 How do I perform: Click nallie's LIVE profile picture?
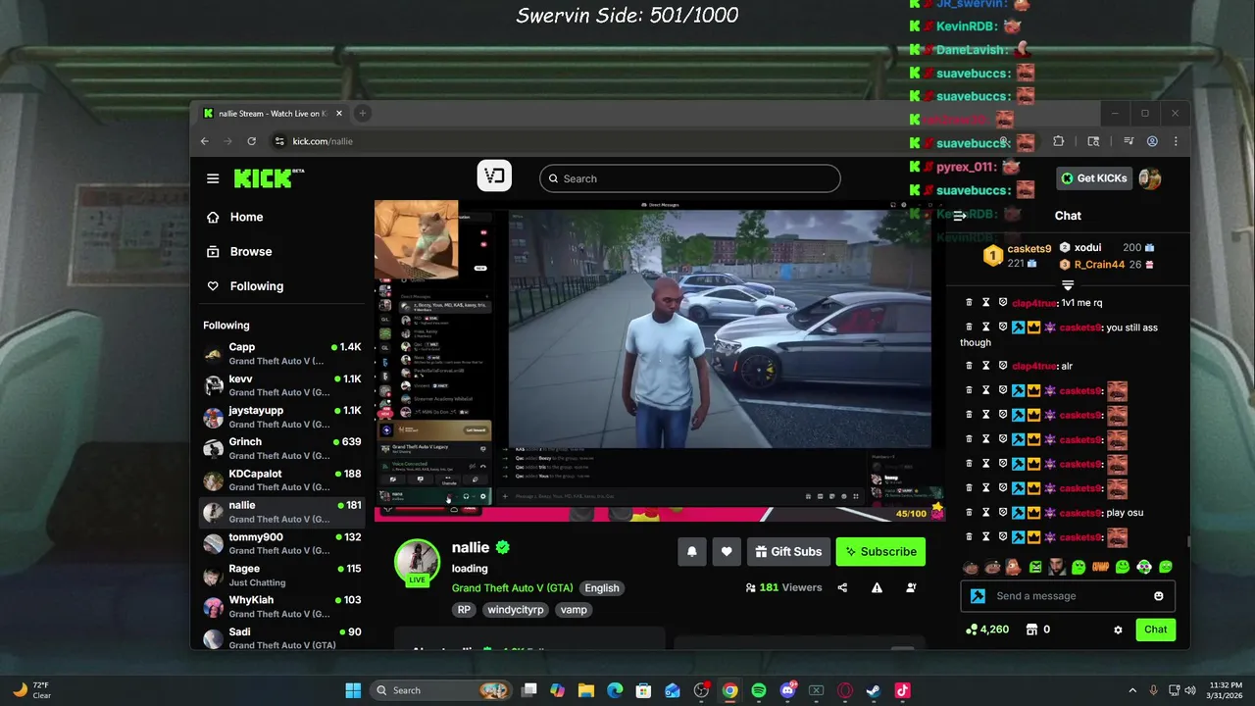[x=417, y=562]
